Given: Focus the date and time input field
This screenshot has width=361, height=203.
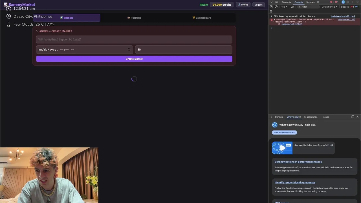Looking at the screenshot, I should [x=84, y=50].
